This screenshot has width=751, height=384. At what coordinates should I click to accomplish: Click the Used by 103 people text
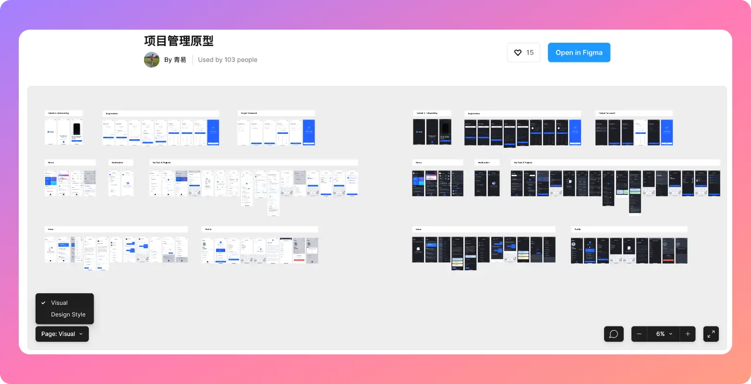point(228,60)
